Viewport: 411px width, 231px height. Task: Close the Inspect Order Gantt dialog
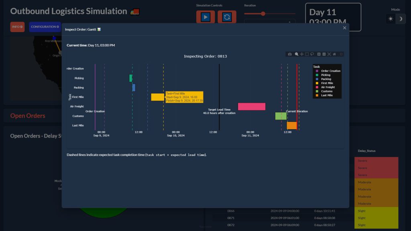coord(344,28)
